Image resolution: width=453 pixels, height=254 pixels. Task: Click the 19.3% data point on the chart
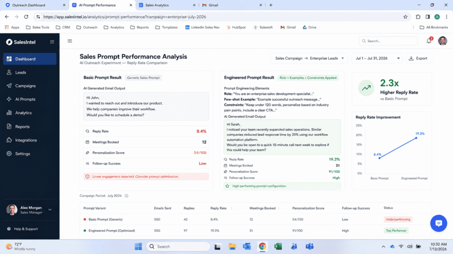(x=416, y=138)
